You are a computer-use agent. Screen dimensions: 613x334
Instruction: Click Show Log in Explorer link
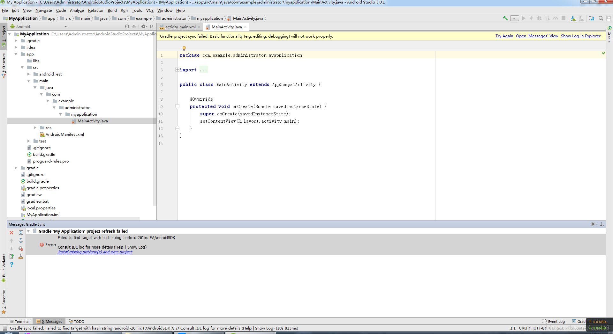(x=581, y=36)
